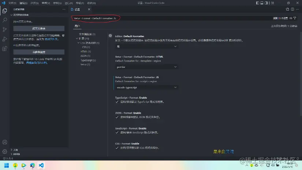Open the Extensions view
Image resolution: width=302 pixels, height=170 pixels.
(x=5, y=49)
